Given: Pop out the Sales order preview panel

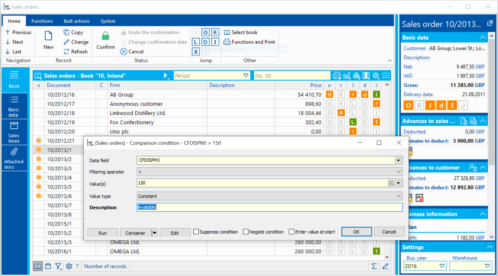Looking at the screenshot, I should 490,23.
